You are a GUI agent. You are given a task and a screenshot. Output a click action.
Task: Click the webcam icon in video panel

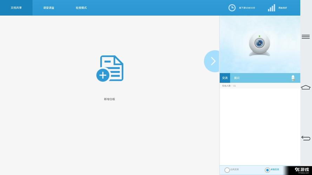click(259, 44)
